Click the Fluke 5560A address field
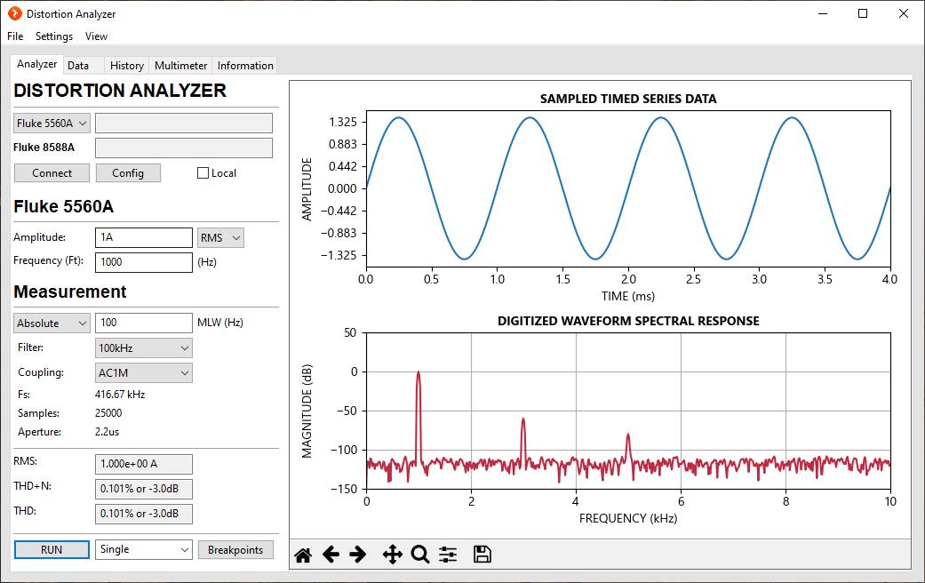Image resolution: width=925 pixels, height=583 pixels. click(x=184, y=124)
